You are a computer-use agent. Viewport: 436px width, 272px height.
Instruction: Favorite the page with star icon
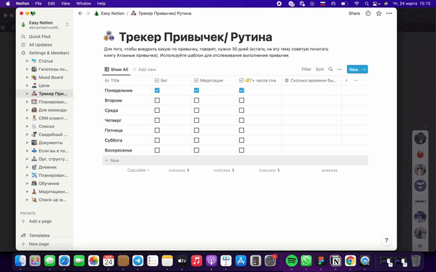[379, 13]
